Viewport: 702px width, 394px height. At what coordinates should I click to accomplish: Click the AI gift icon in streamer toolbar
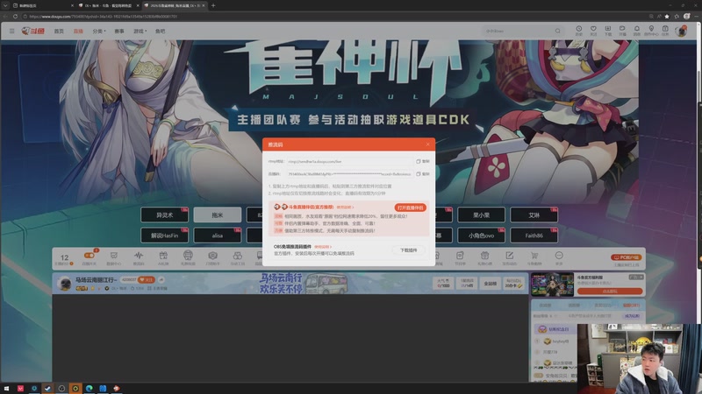[x=163, y=257]
